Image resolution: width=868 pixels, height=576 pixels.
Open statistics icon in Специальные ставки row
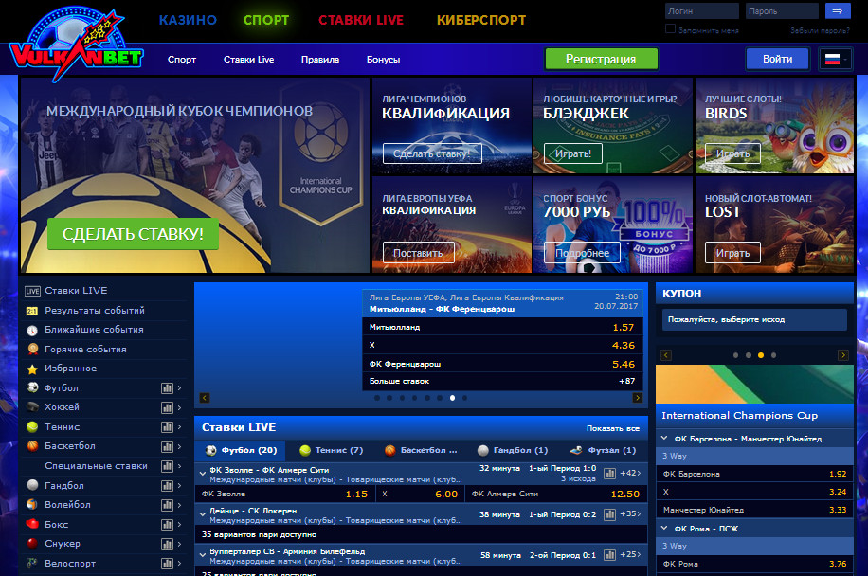click(167, 466)
